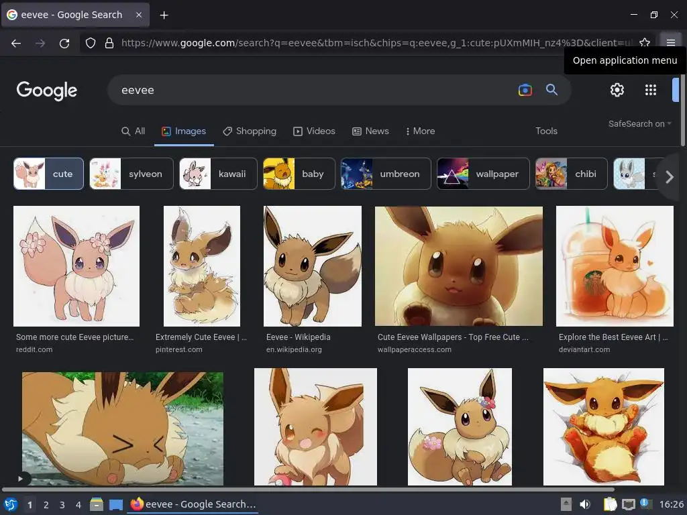Switch to workspace 3

coord(62,505)
